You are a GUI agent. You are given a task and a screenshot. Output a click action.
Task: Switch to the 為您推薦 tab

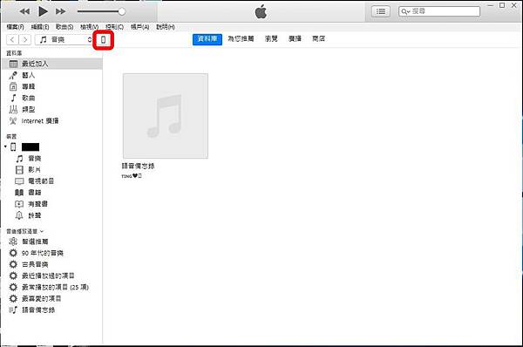coord(241,39)
